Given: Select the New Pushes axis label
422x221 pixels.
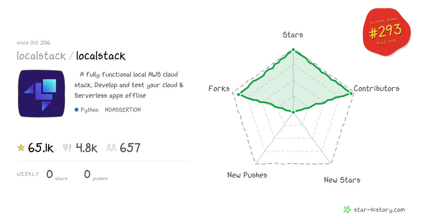Looking at the screenshot, I should (247, 175).
